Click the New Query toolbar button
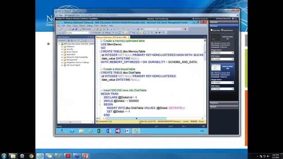This screenshot has width=283, height=159. click(x=85, y=29)
